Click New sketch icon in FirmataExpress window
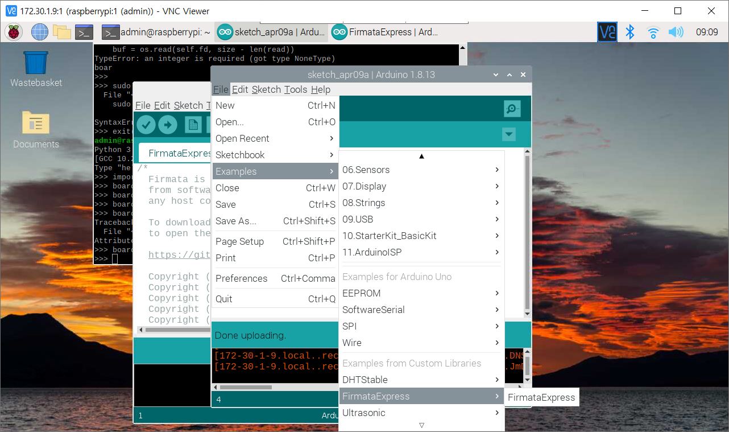Screen dimensions: 729x432 [193, 125]
